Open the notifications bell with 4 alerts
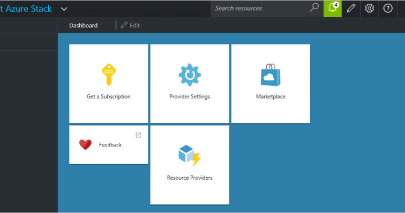This screenshot has width=405, height=213. click(x=332, y=8)
